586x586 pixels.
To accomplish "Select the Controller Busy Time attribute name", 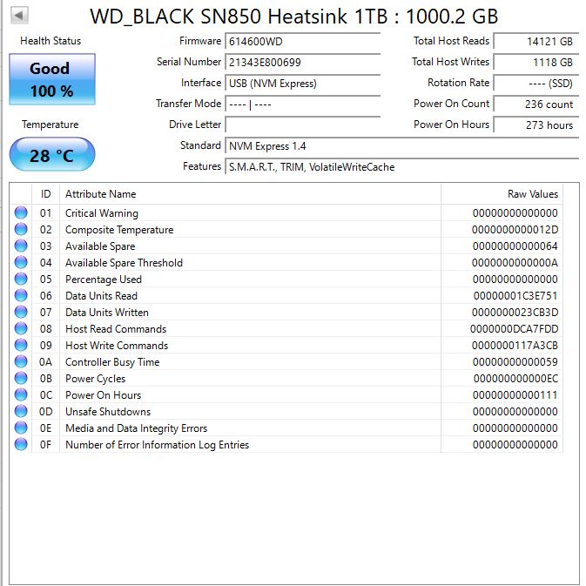I will (112, 361).
